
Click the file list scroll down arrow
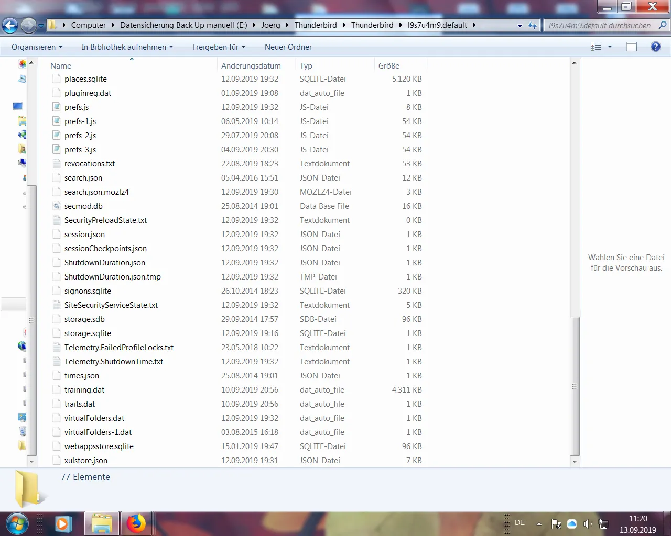tap(575, 462)
